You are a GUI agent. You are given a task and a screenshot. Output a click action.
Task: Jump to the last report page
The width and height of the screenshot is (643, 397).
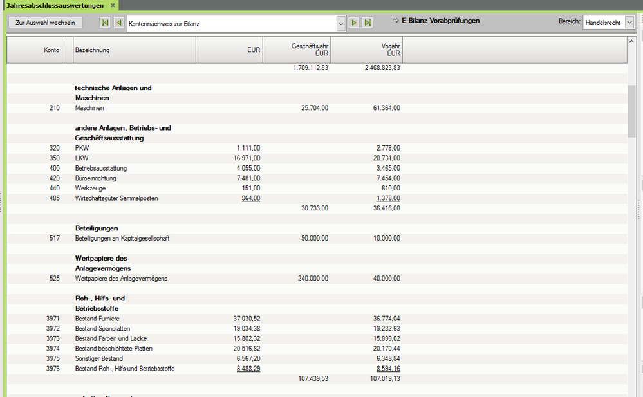click(368, 23)
